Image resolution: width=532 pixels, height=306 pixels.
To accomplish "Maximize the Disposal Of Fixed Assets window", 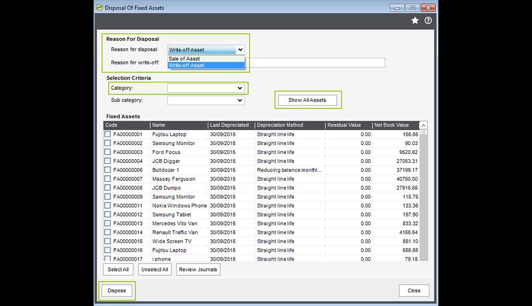I will pyautogui.click(x=413, y=8).
